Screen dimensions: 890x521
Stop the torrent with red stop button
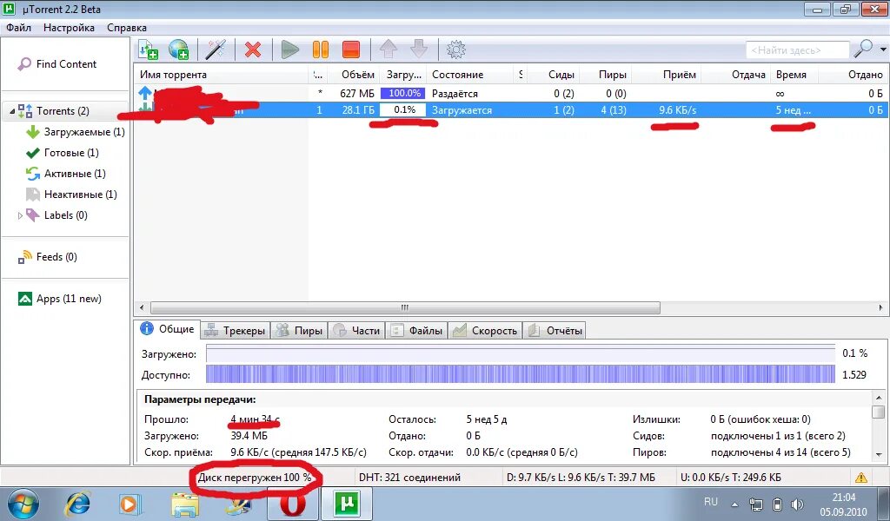pos(351,49)
